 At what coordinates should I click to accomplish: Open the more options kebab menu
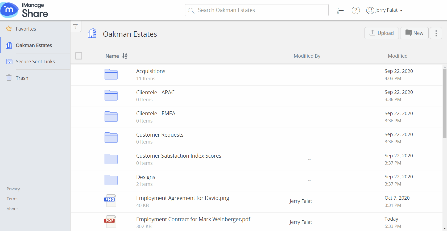coord(436,33)
